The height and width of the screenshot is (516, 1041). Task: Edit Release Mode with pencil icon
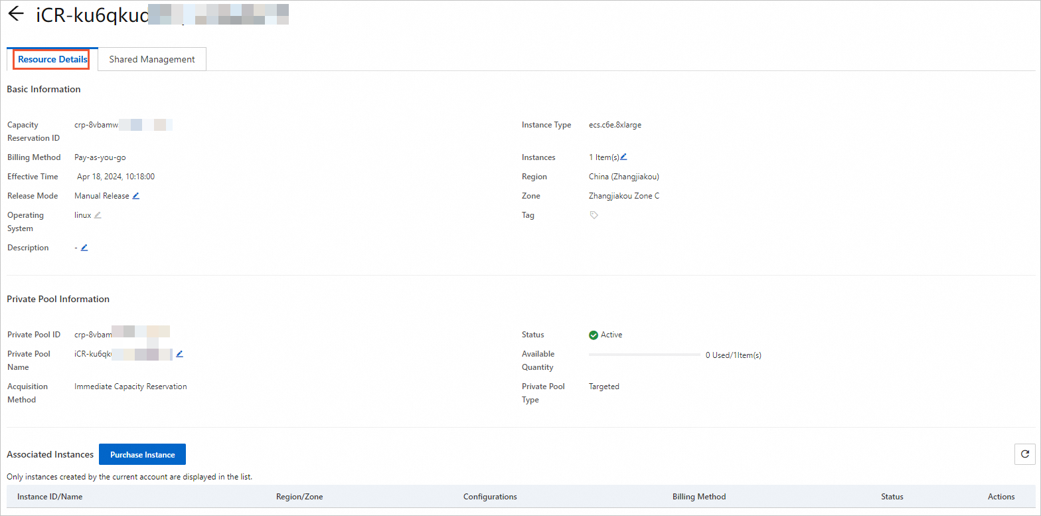pyautogui.click(x=136, y=196)
